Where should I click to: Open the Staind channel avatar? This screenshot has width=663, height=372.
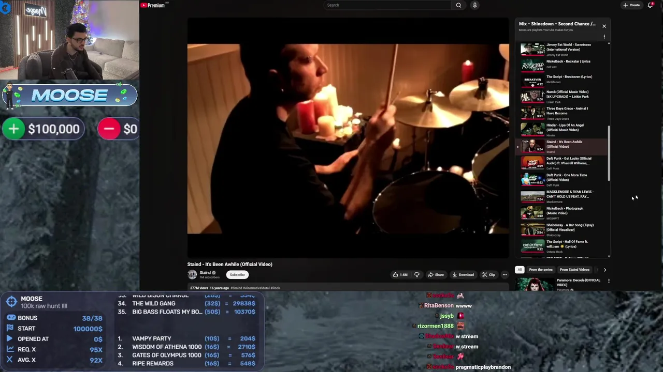tap(192, 275)
